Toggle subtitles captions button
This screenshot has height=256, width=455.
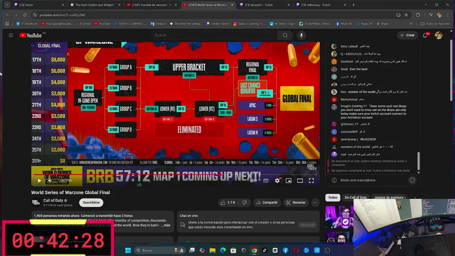pos(266,181)
